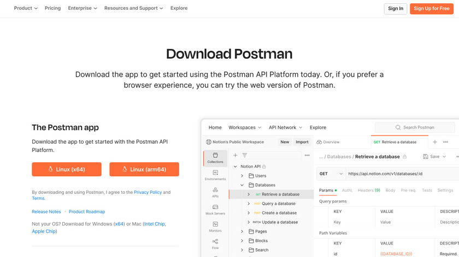The image size is (459, 257).
Task: Click the plus icon to add collection
Action: (x=235, y=155)
